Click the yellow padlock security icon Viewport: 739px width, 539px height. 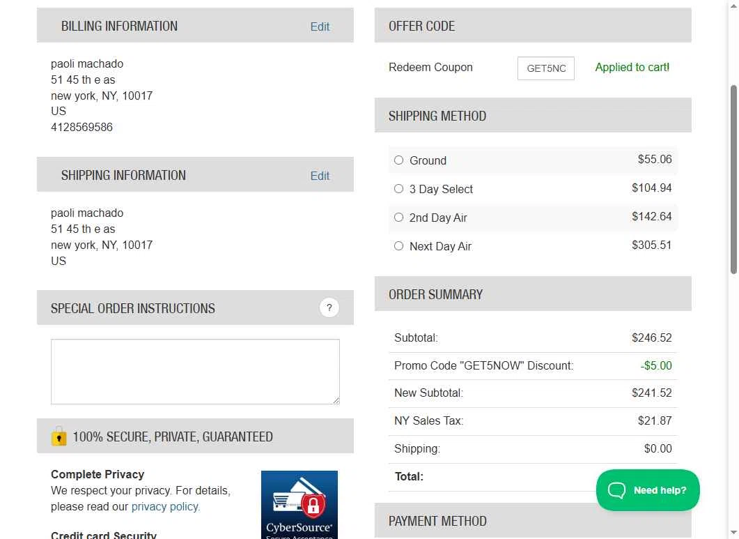click(x=59, y=436)
